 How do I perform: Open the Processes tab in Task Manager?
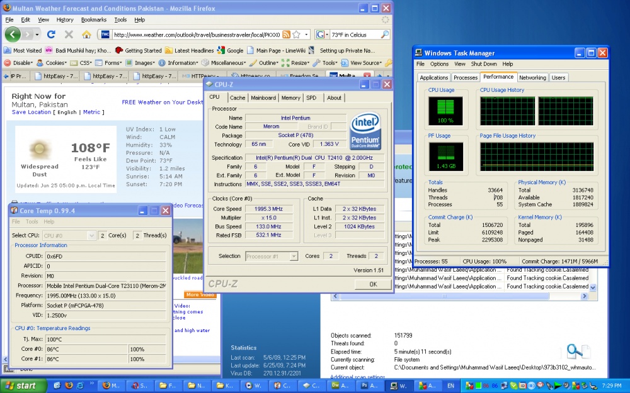[x=466, y=77]
